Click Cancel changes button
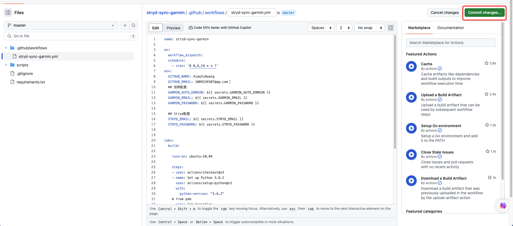This screenshot has width=513, height=226. tap(445, 13)
